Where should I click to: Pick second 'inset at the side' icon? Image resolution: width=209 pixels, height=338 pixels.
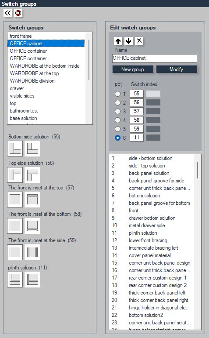pyautogui.click(x=32, y=252)
